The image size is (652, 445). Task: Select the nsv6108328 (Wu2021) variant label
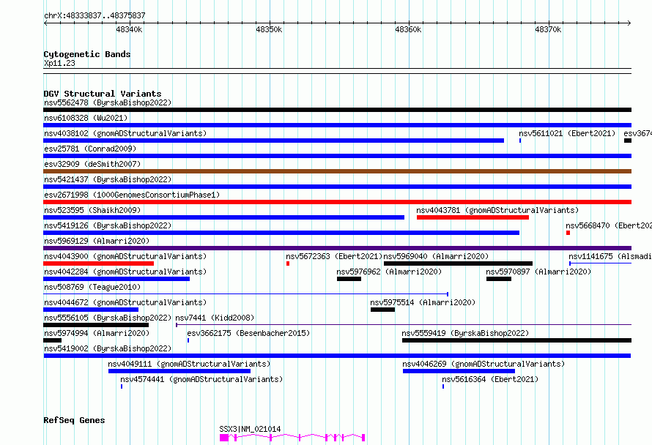86,118
